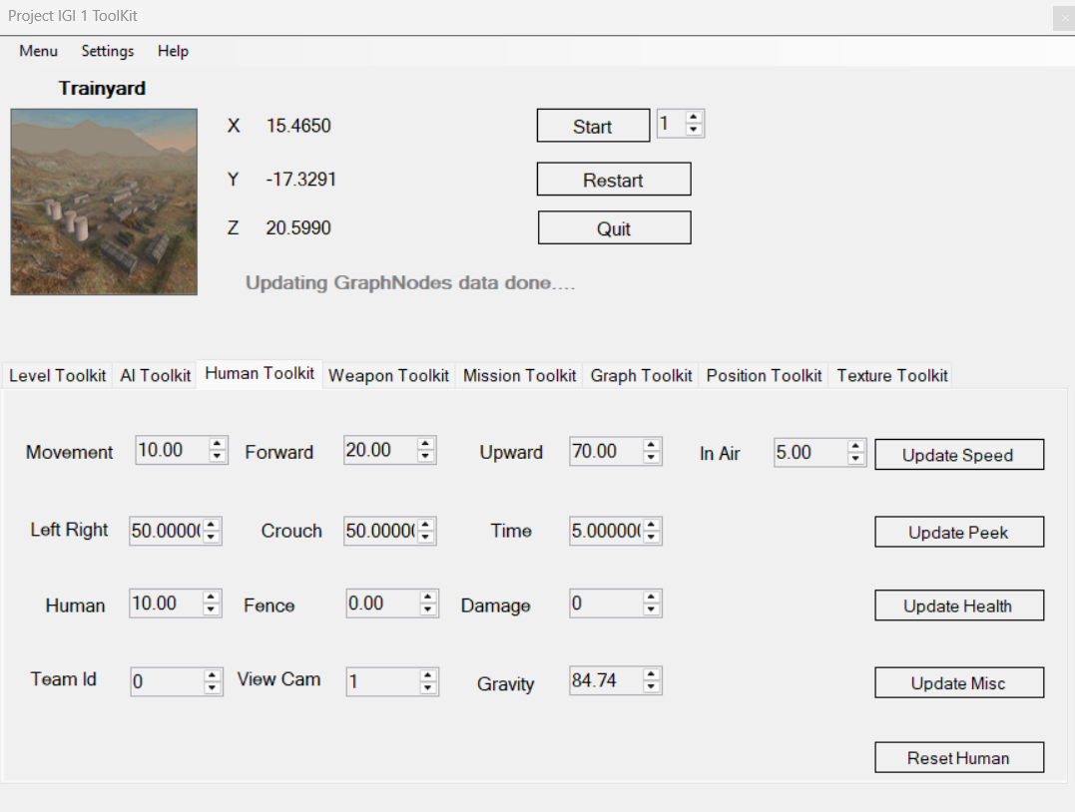This screenshot has height=812, width=1075.
Task: Focus the In Air value field
Action: [x=811, y=453]
